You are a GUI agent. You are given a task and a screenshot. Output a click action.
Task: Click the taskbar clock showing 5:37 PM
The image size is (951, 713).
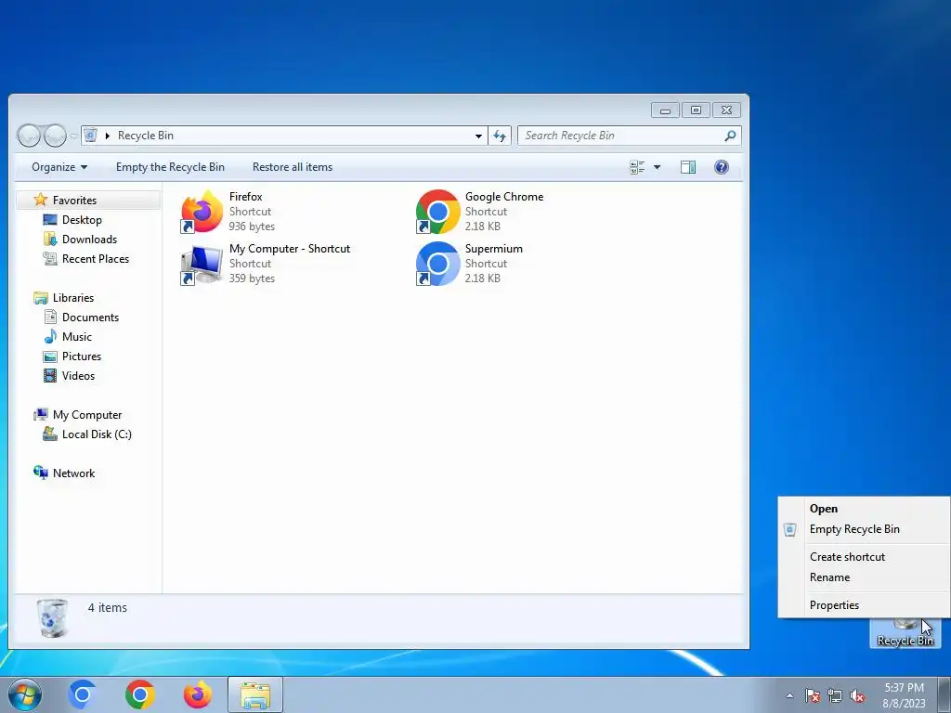904,695
